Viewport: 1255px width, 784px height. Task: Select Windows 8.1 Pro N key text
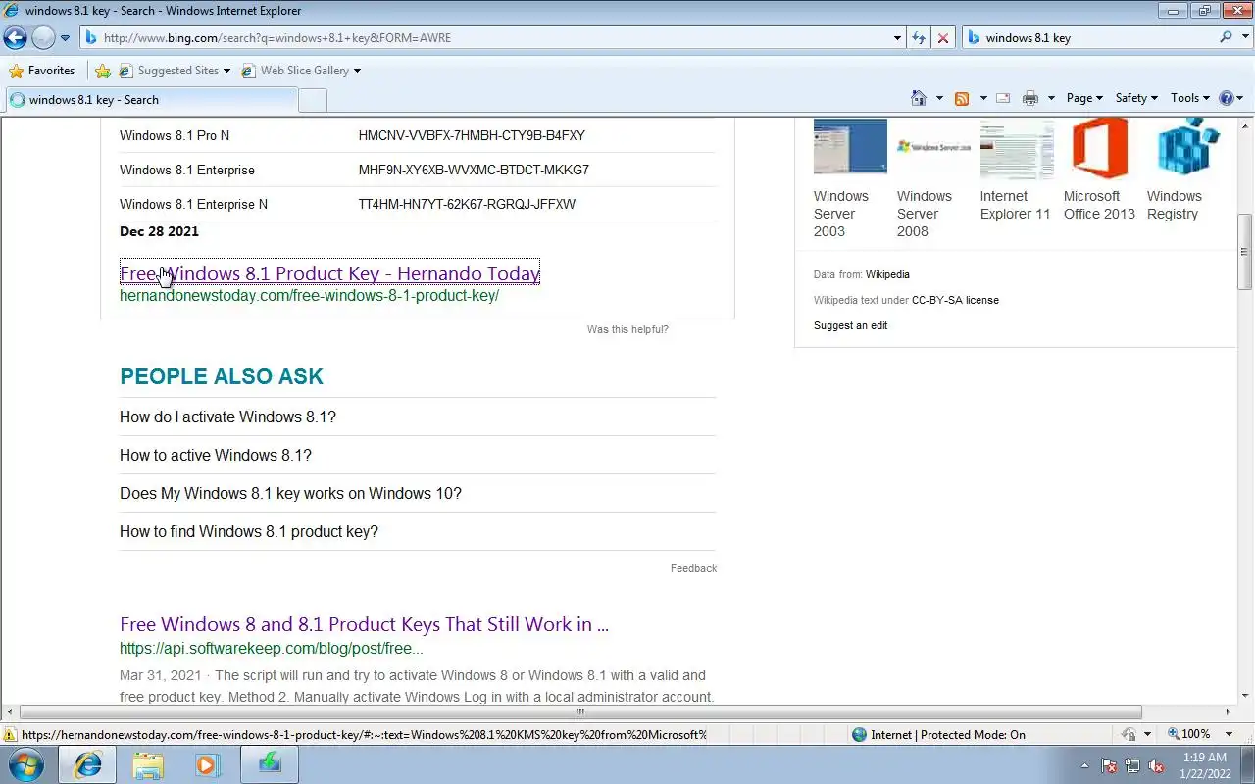coord(472,135)
